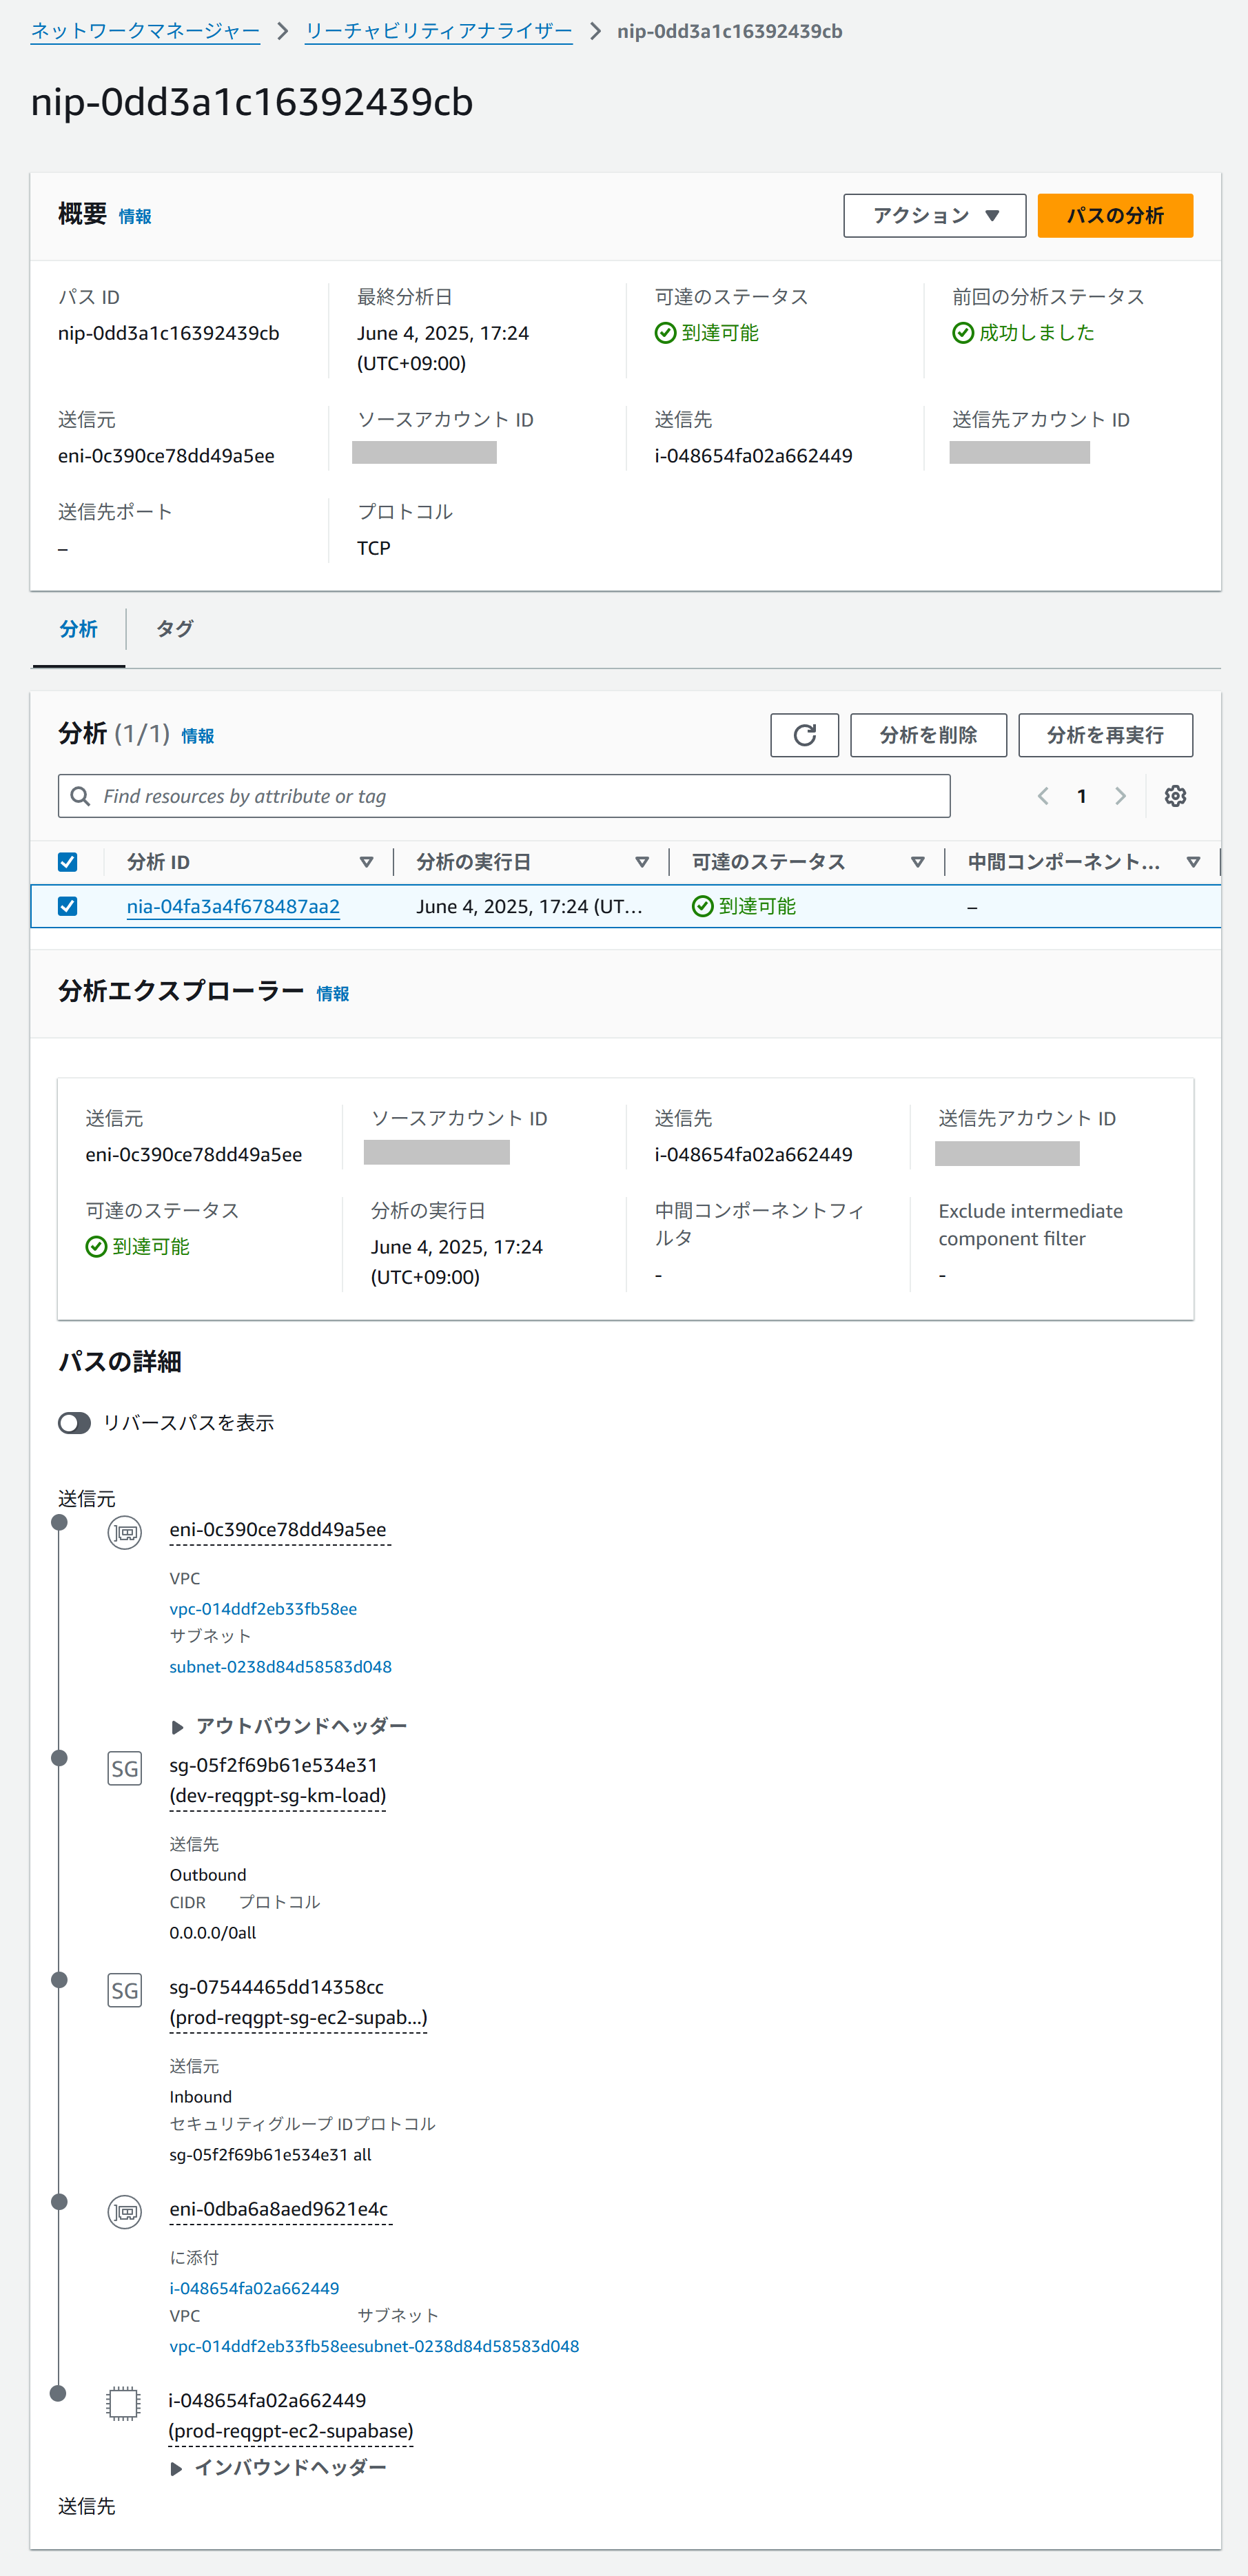The height and width of the screenshot is (2576, 1248).
Task: Click sg-07544465dd14358cc prod-reqgpt-sg-ec2-supab entry
Action: [298, 2003]
